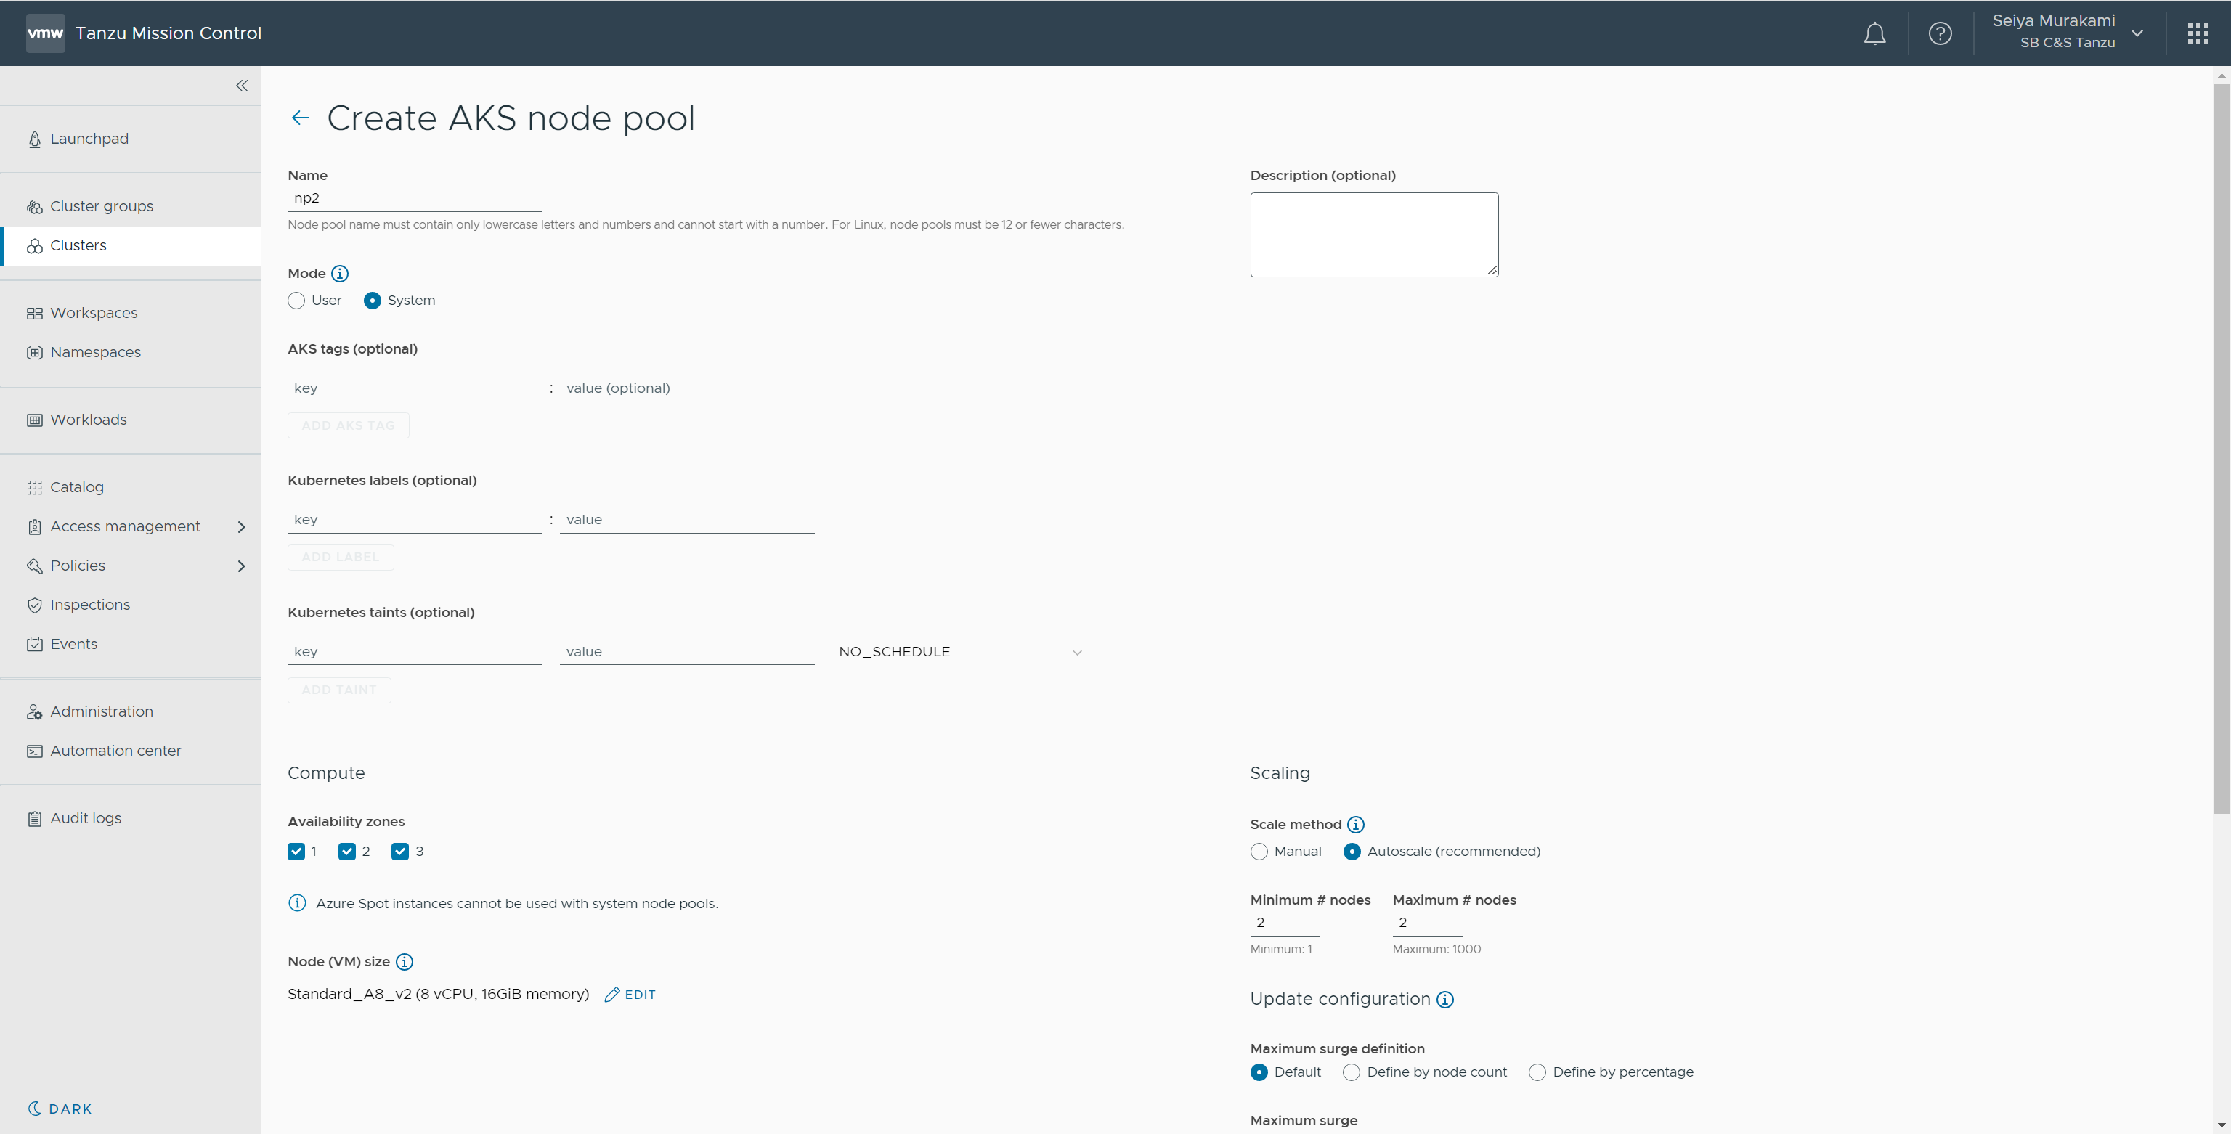Click the Update configuration info icon

coord(1444,999)
